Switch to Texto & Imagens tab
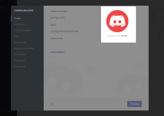The image size is (164, 116). click(23, 30)
